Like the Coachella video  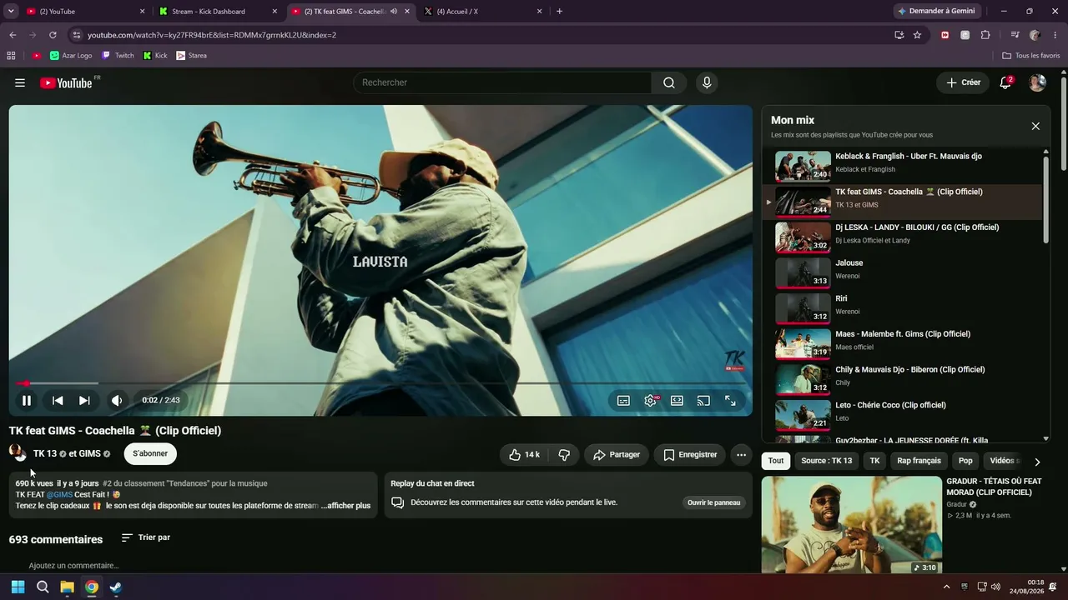pyautogui.click(x=523, y=455)
